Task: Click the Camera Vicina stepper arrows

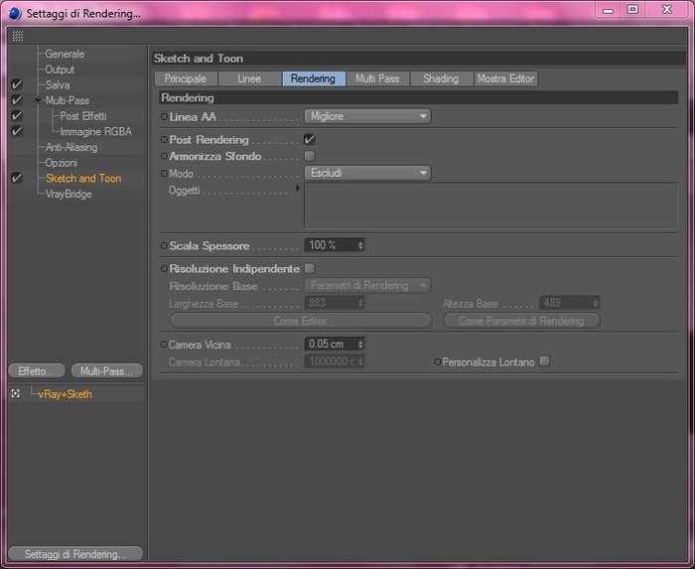Action: pyautogui.click(x=360, y=344)
